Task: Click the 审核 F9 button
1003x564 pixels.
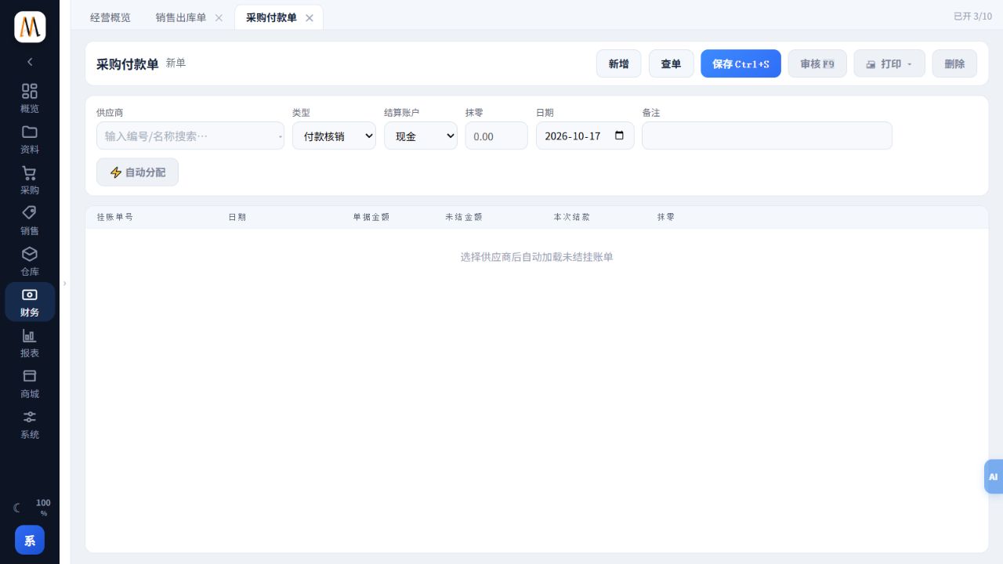Action: [x=817, y=63]
